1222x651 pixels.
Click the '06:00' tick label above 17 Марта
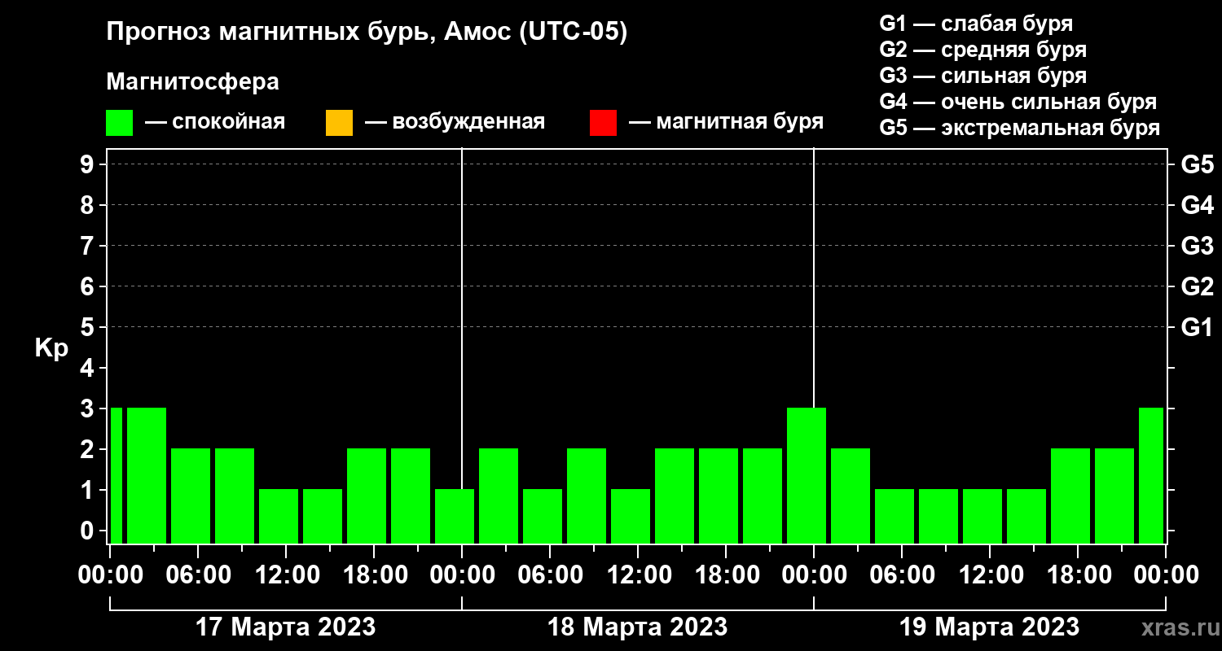click(199, 575)
